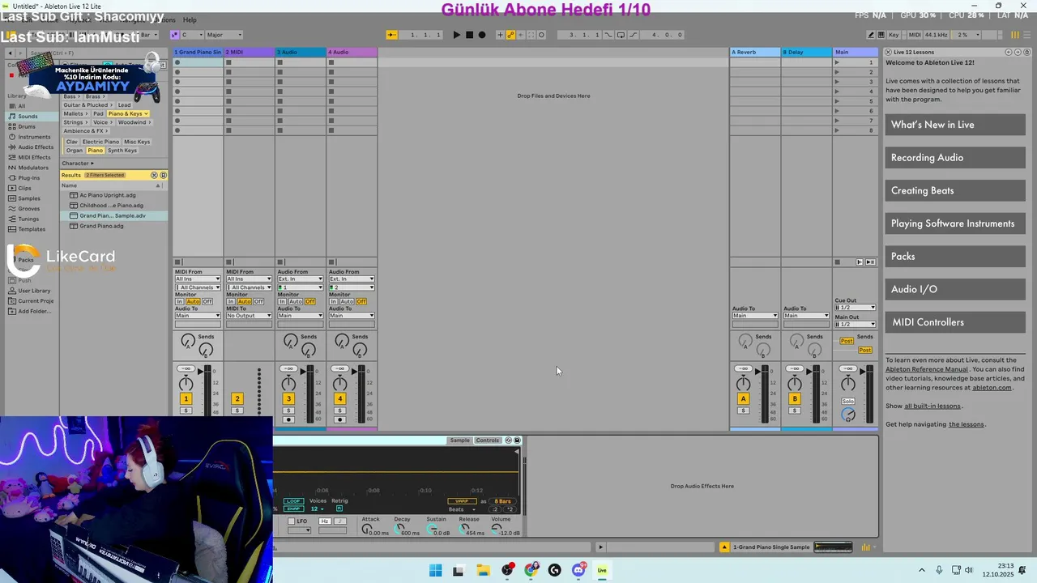
Task: Switch to Session view bars icon
Action: click(1015, 35)
